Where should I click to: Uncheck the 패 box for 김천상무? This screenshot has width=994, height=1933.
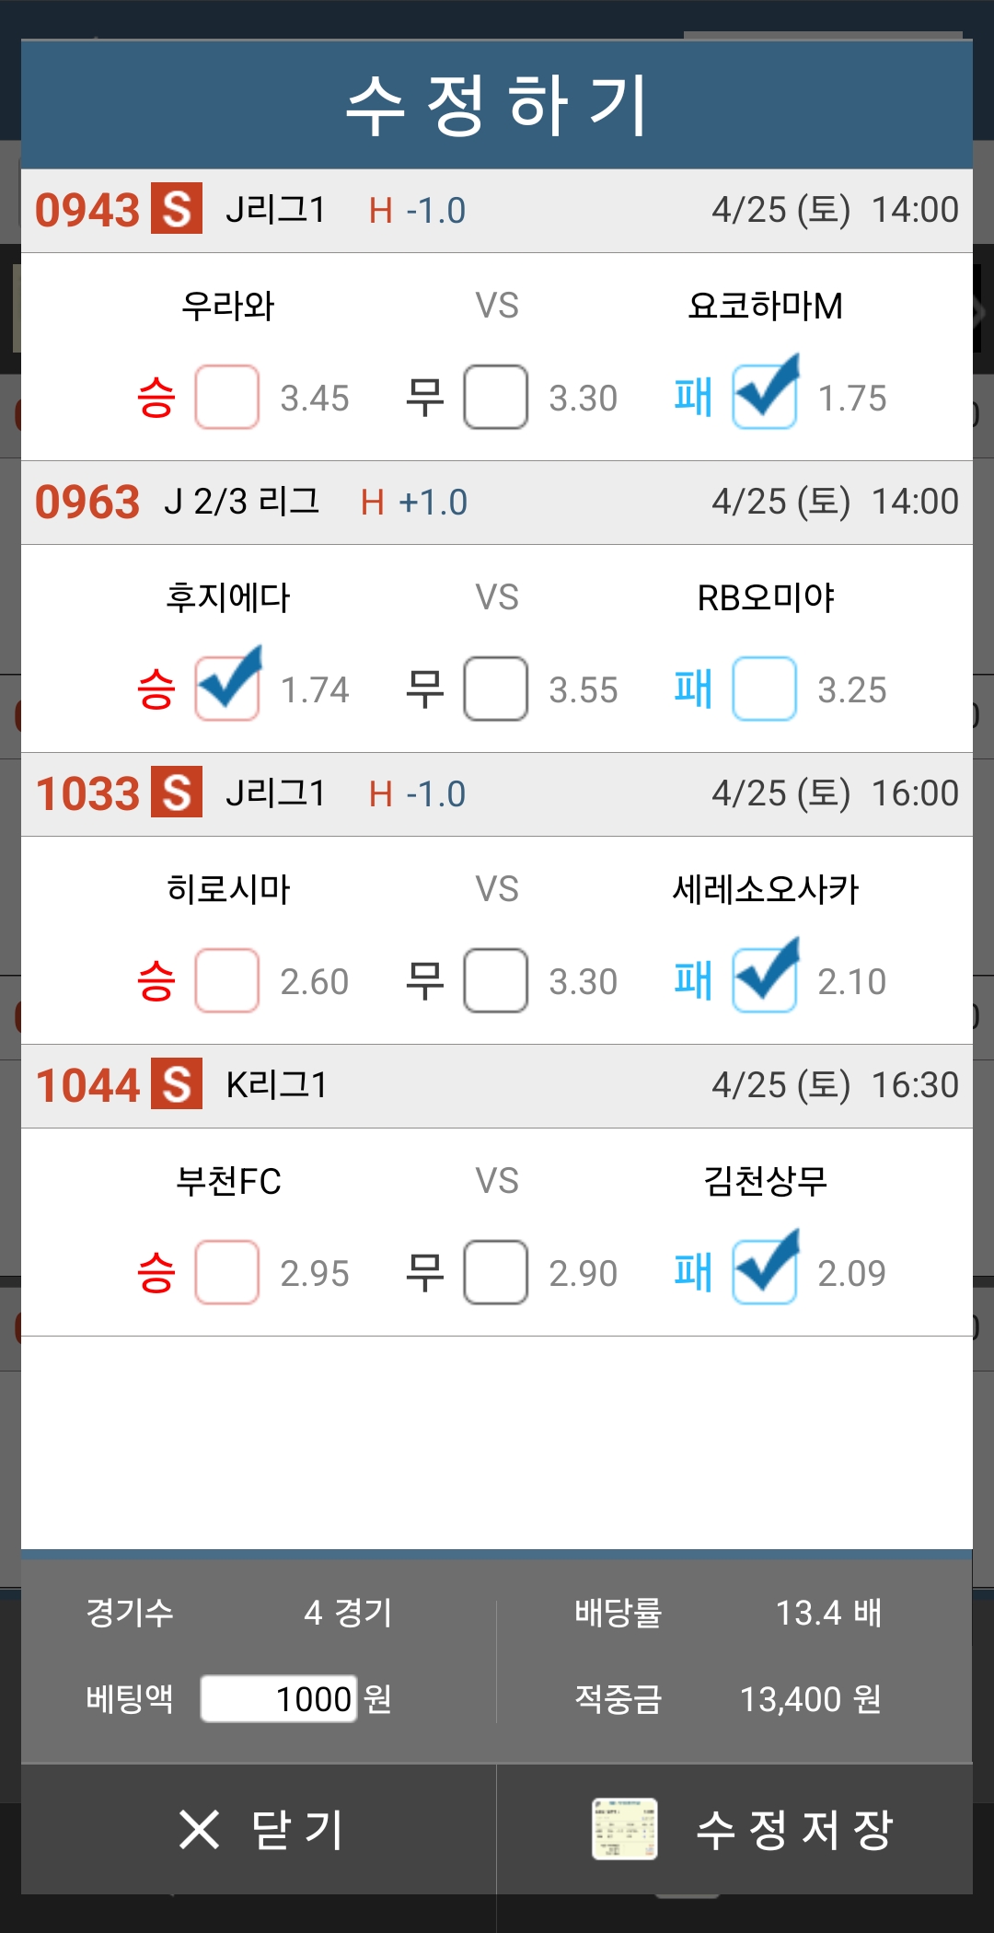pos(764,1272)
